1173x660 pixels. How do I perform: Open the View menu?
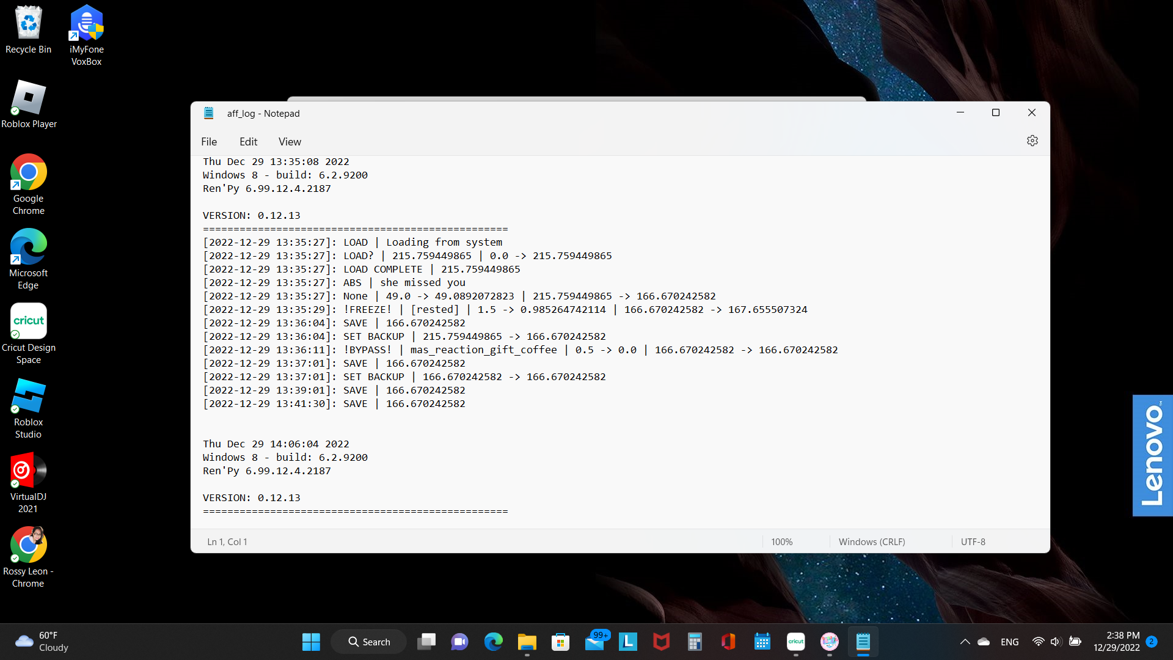[290, 142]
